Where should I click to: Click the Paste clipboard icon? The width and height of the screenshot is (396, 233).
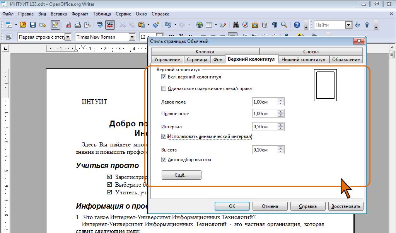coord(142,25)
